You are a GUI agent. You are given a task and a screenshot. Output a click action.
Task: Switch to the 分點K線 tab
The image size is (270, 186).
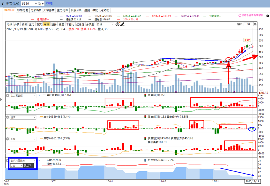(x=36, y=10)
